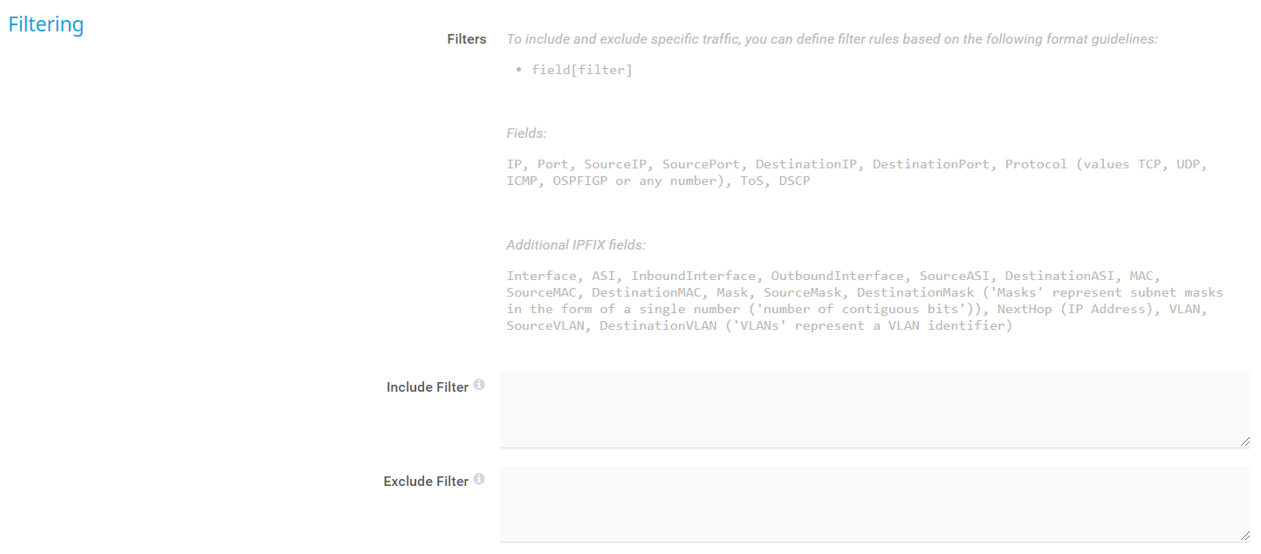Screen dimensions: 1261x554
Task: Click inside the Include Filter text area
Action: pos(873,409)
